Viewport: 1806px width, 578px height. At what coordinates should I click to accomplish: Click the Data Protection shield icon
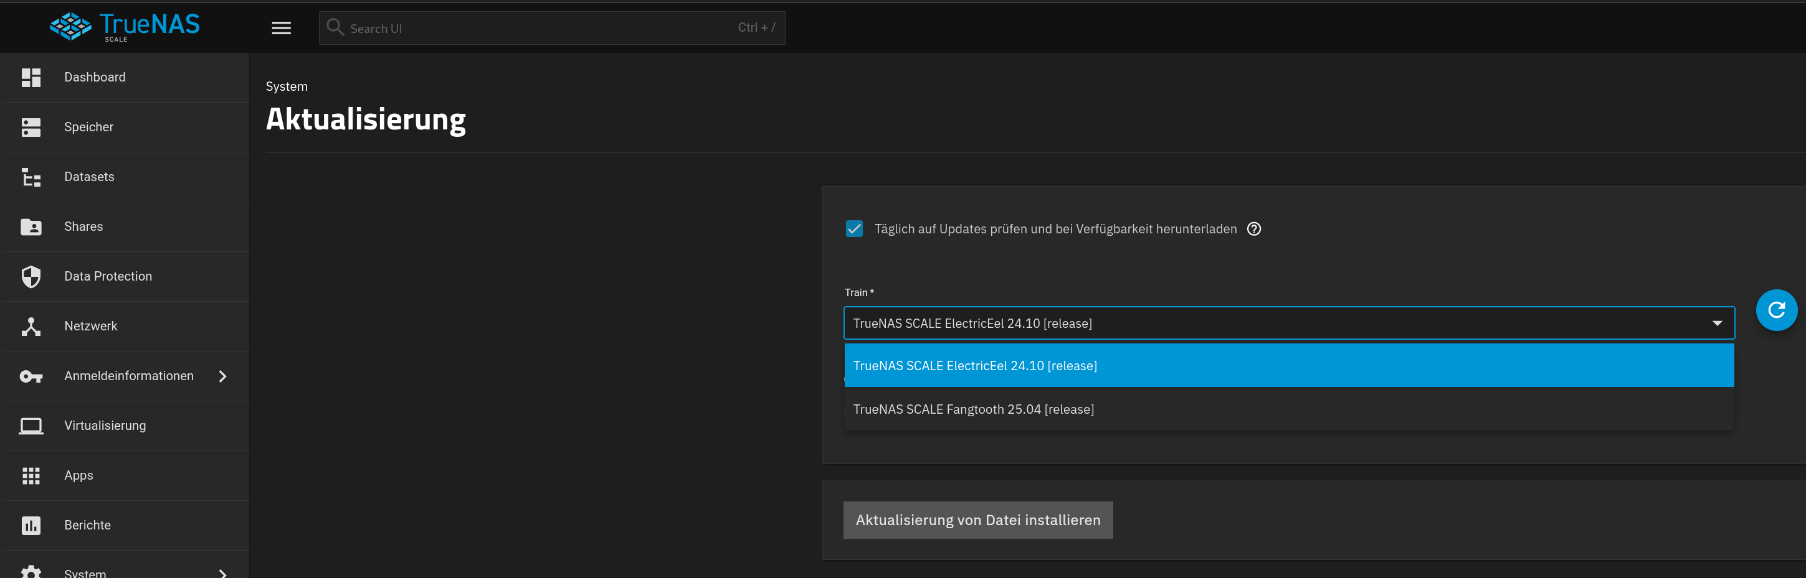[31, 277]
